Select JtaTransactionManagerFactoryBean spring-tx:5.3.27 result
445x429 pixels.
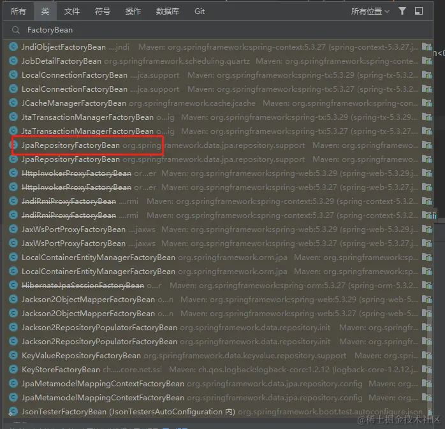point(218,131)
